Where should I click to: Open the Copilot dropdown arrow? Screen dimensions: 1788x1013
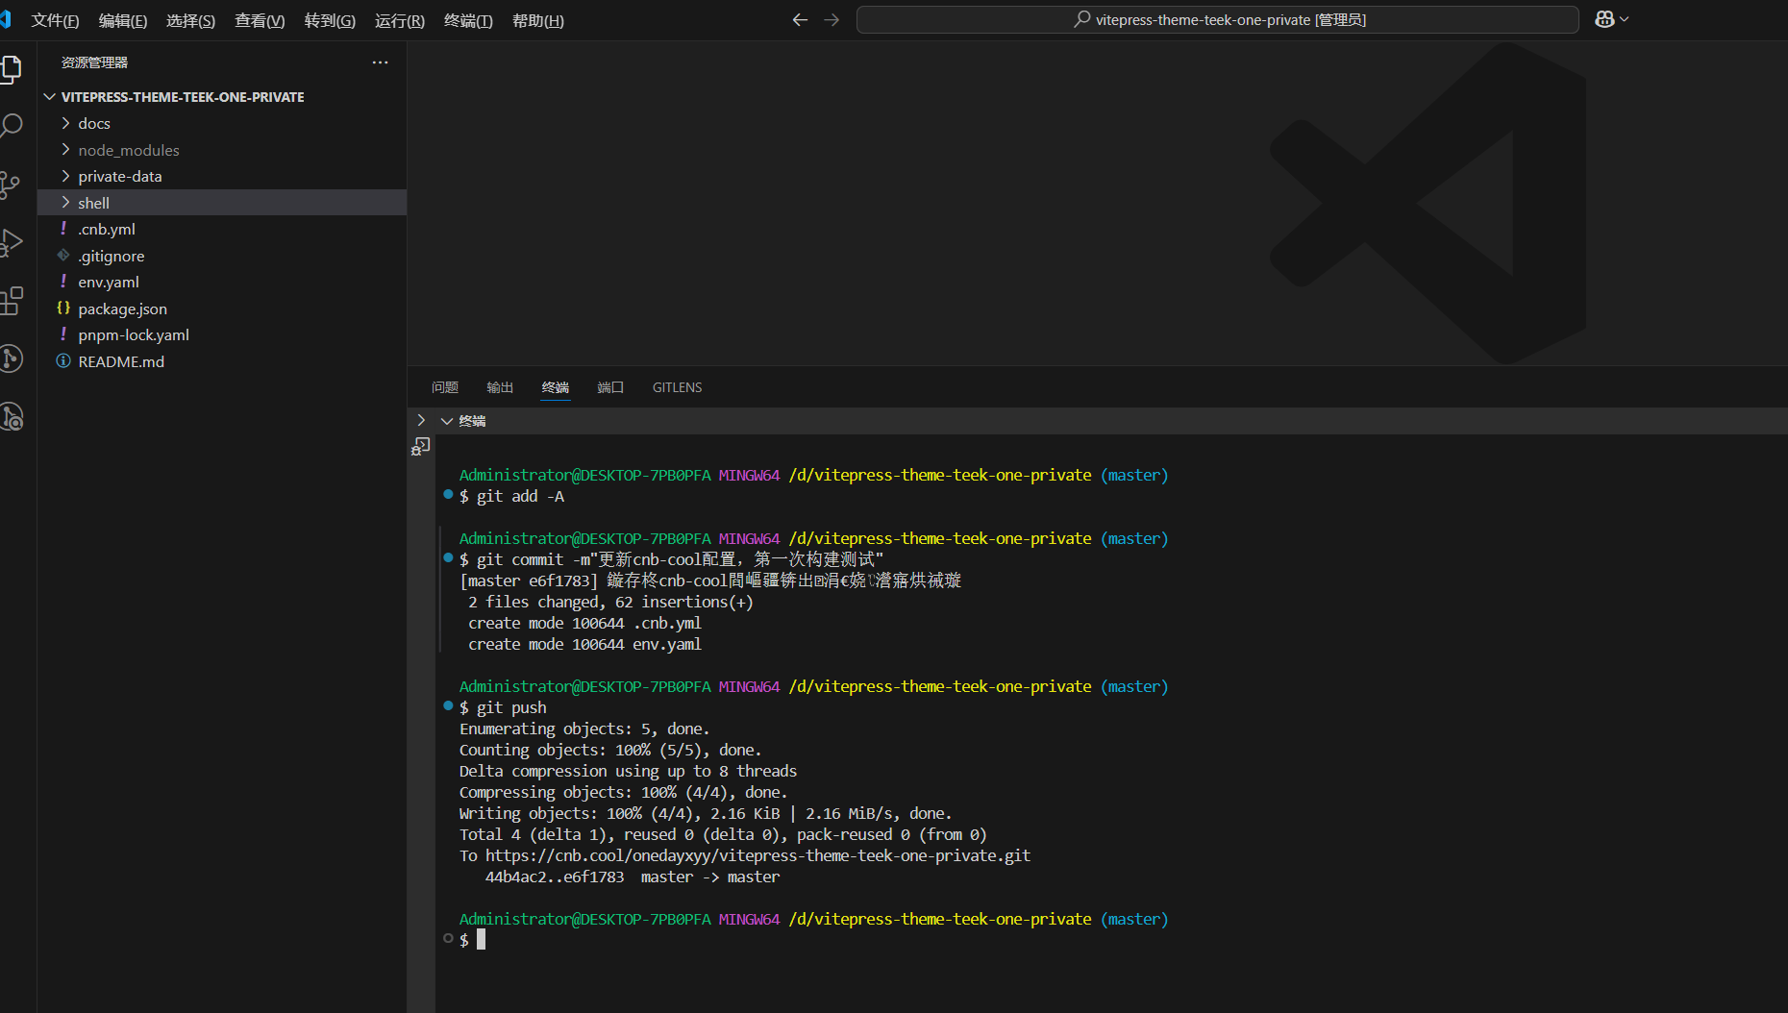pyautogui.click(x=1625, y=19)
